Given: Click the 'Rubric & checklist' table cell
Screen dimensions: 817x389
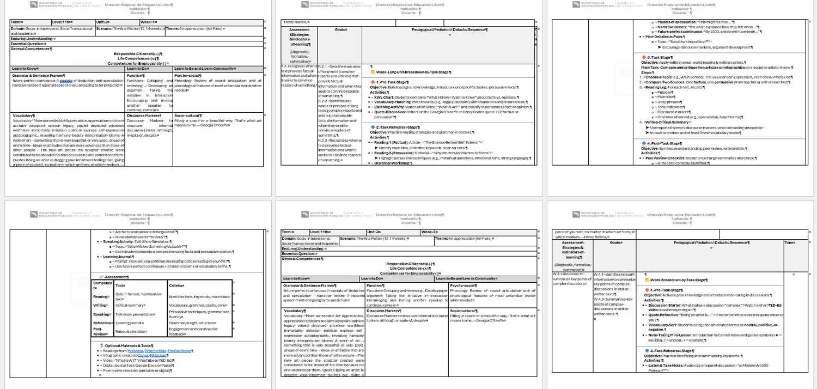Looking at the screenshot, I should coord(141,331).
